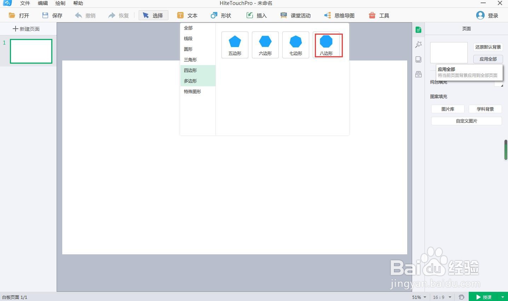Minimize the HiteTouchPro window
Viewport: 508px width, 301px height.
tap(483, 3)
